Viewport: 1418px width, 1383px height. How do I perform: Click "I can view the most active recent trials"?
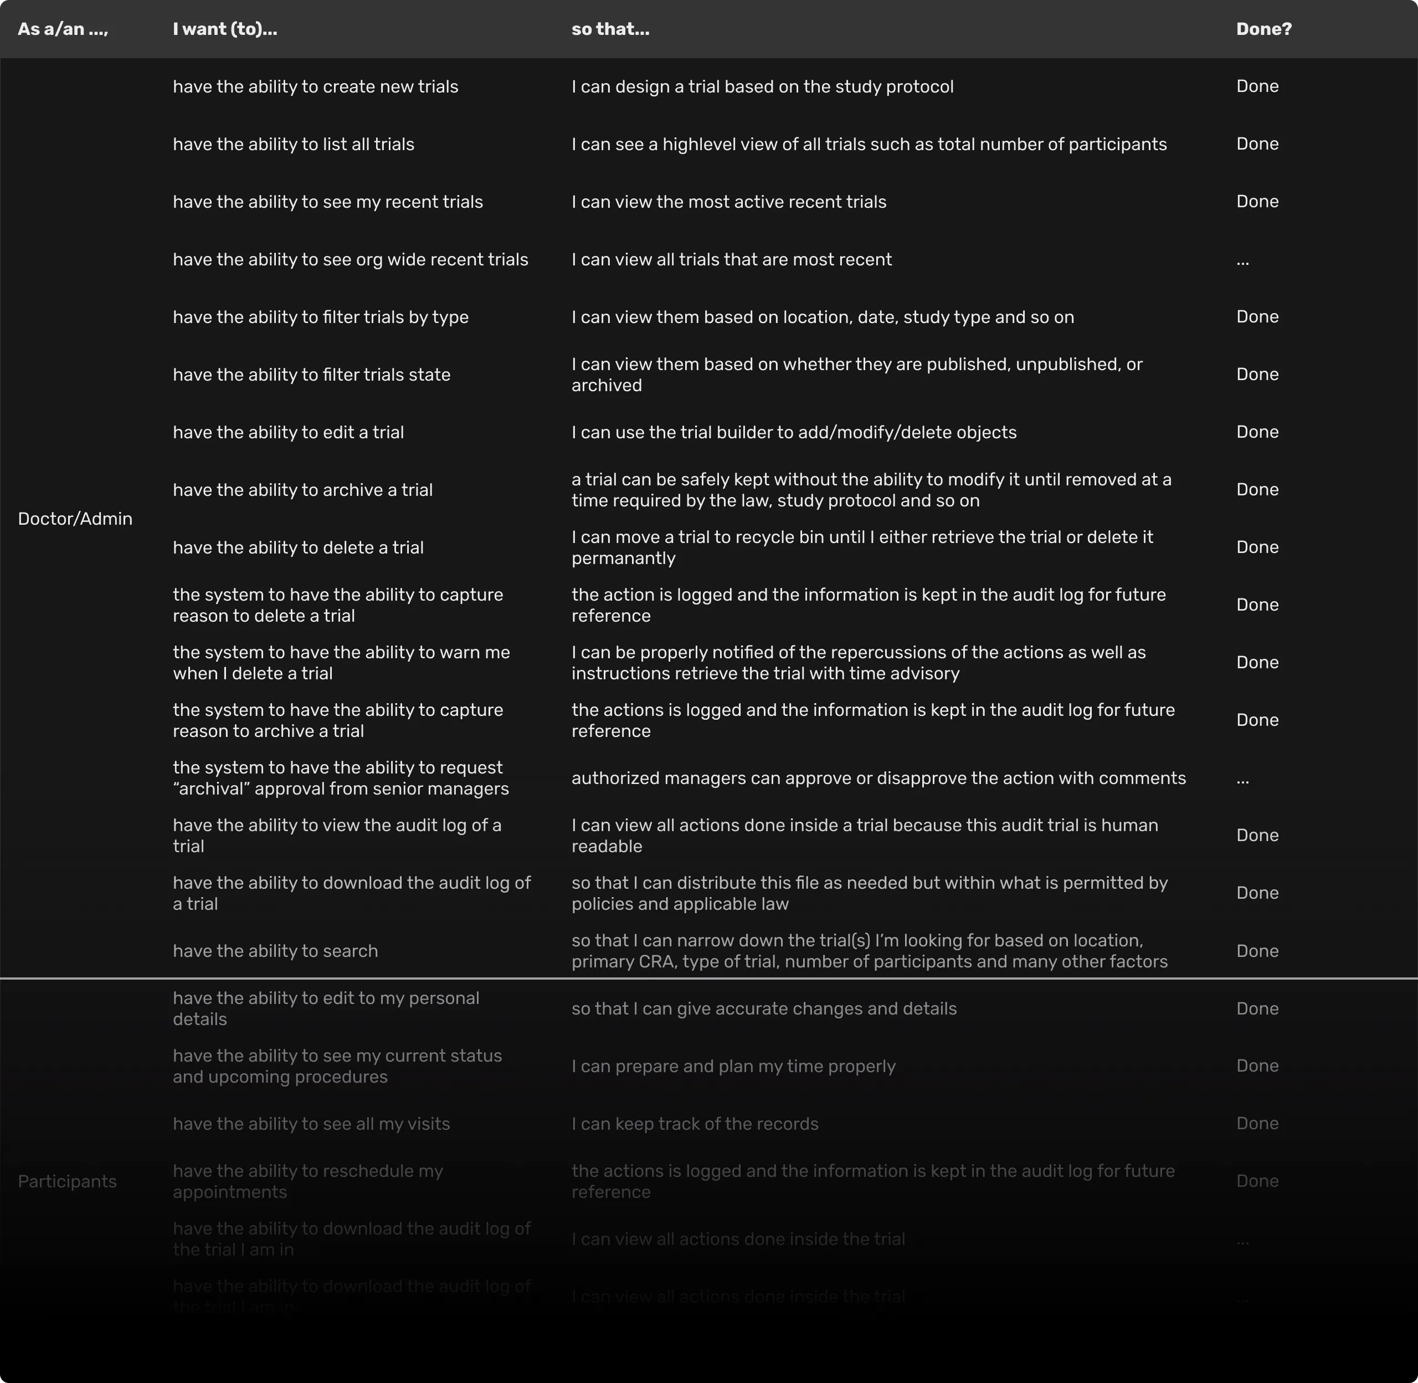(729, 201)
